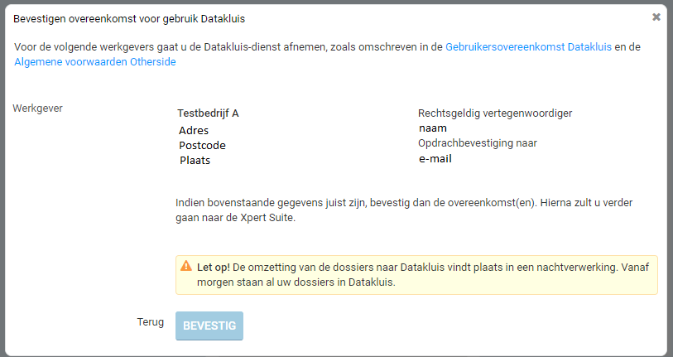
Task: Click the 'Voor de volgende werkgevers' intro text
Action: coord(224,47)
